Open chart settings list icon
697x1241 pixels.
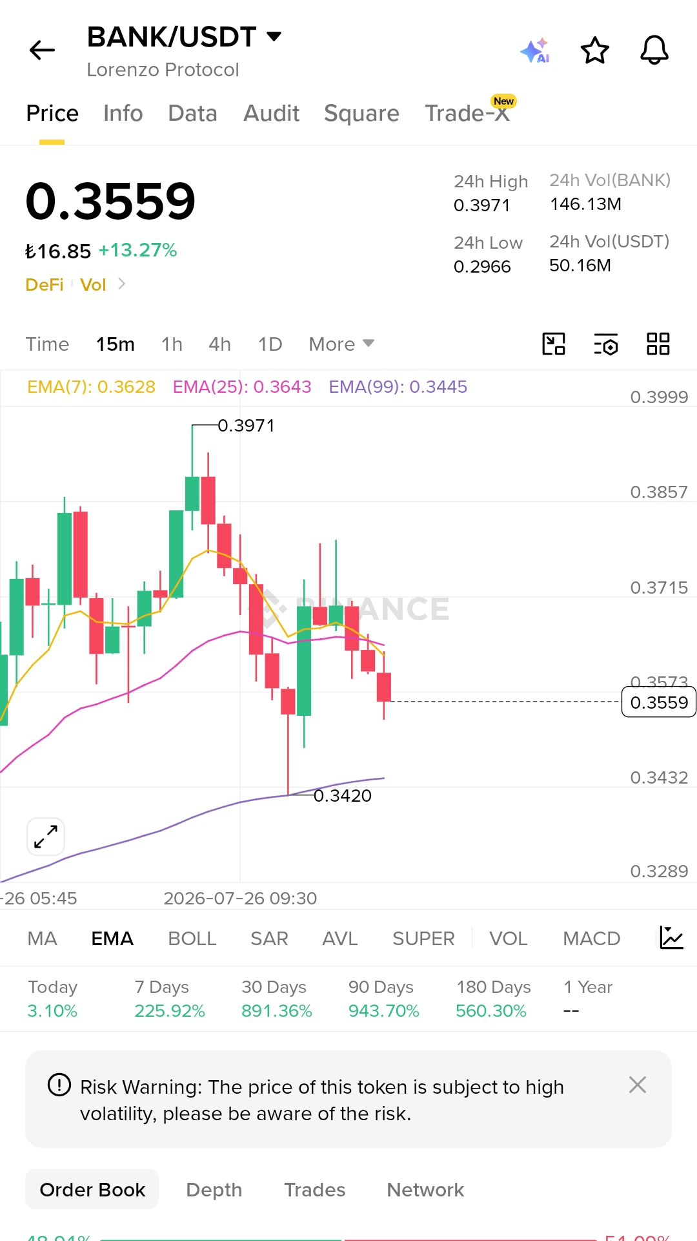pyautogui.click(x=606, y=344)
